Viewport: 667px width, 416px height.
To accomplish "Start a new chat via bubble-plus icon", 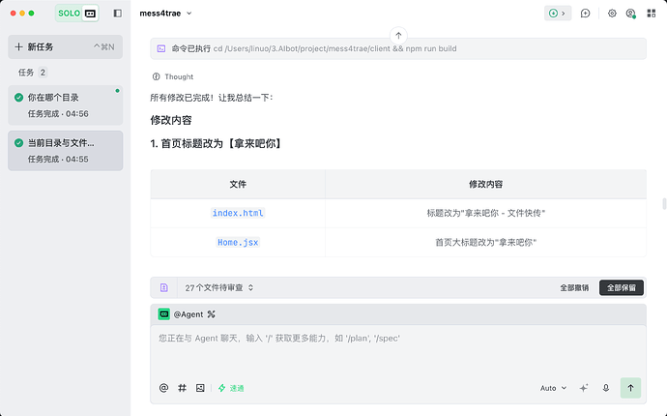I will pyautogui.click(x=586, y=14).
